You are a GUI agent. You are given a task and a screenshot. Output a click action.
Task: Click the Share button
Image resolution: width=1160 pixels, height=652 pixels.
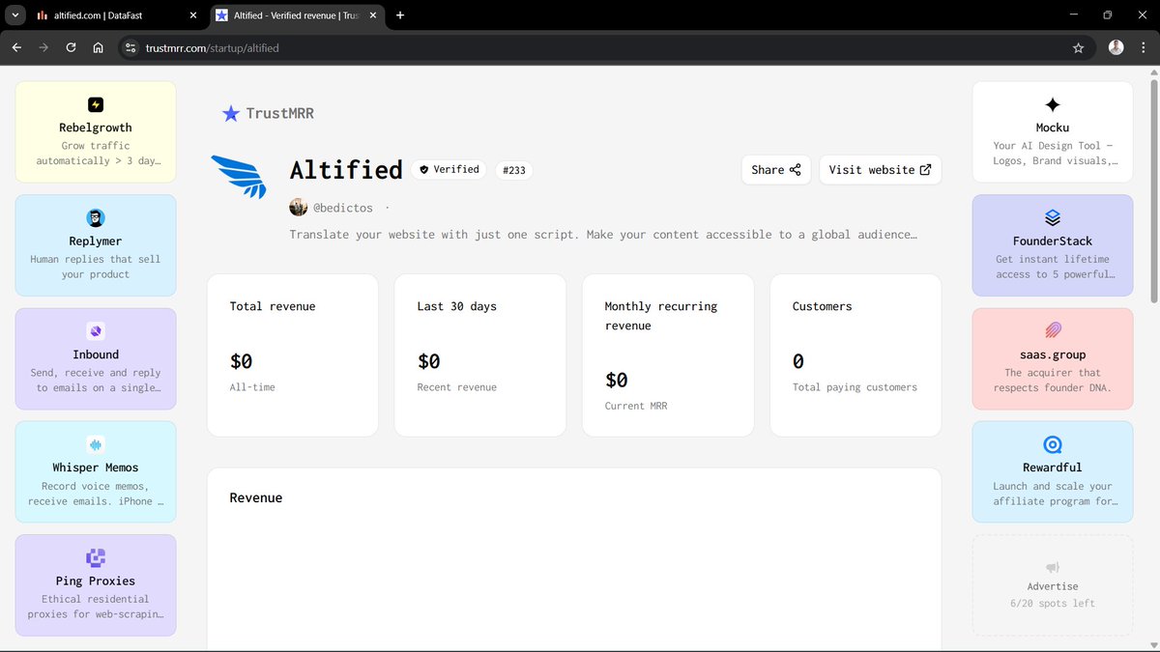pyautogui.click(x=776, y=169)
